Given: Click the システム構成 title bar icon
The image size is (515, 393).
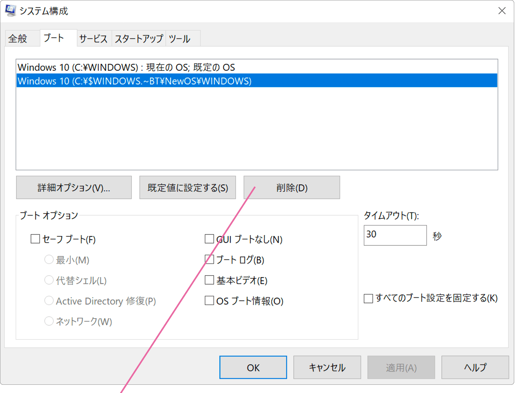Looking at the screenshot, I should 11,11.
